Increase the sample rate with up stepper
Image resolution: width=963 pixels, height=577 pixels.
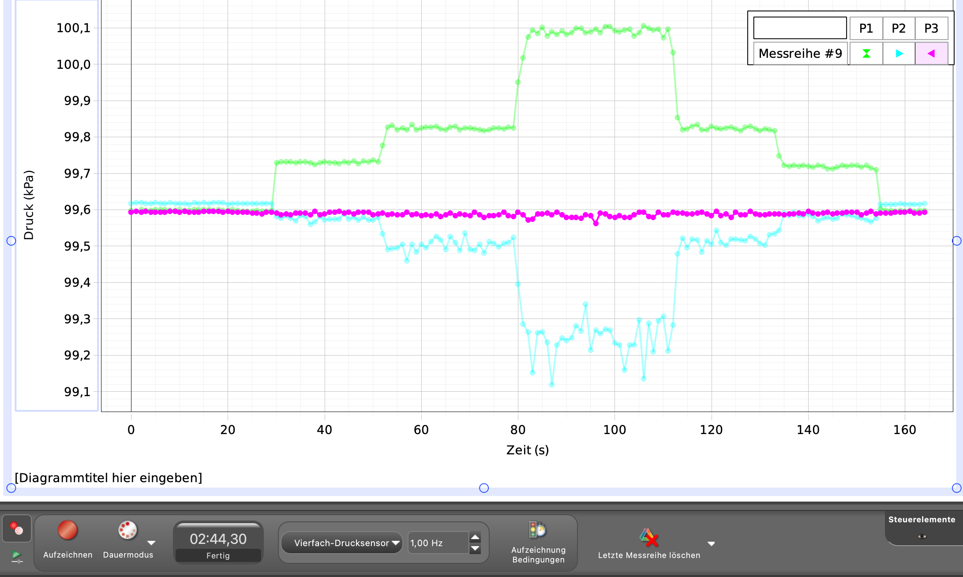coord(475,537)
